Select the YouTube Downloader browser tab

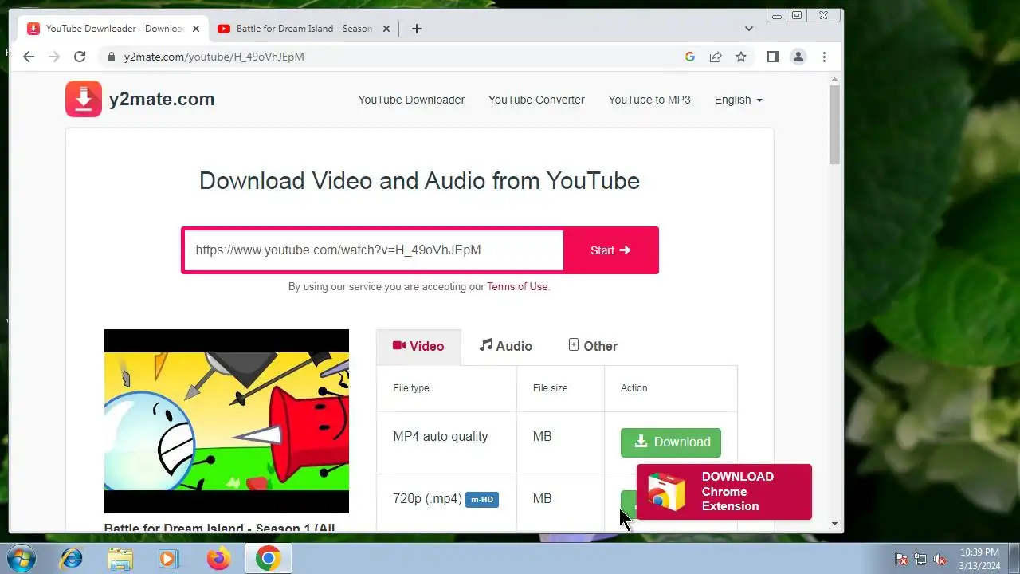coord(113,29)
